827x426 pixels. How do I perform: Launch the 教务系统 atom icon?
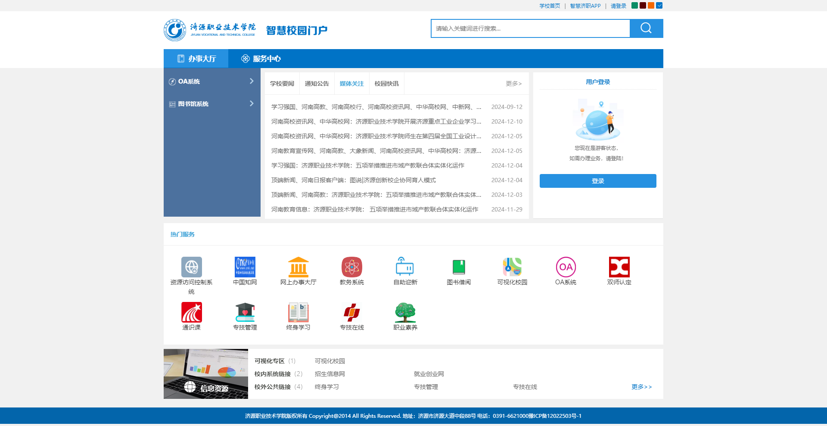coord(351,267)
